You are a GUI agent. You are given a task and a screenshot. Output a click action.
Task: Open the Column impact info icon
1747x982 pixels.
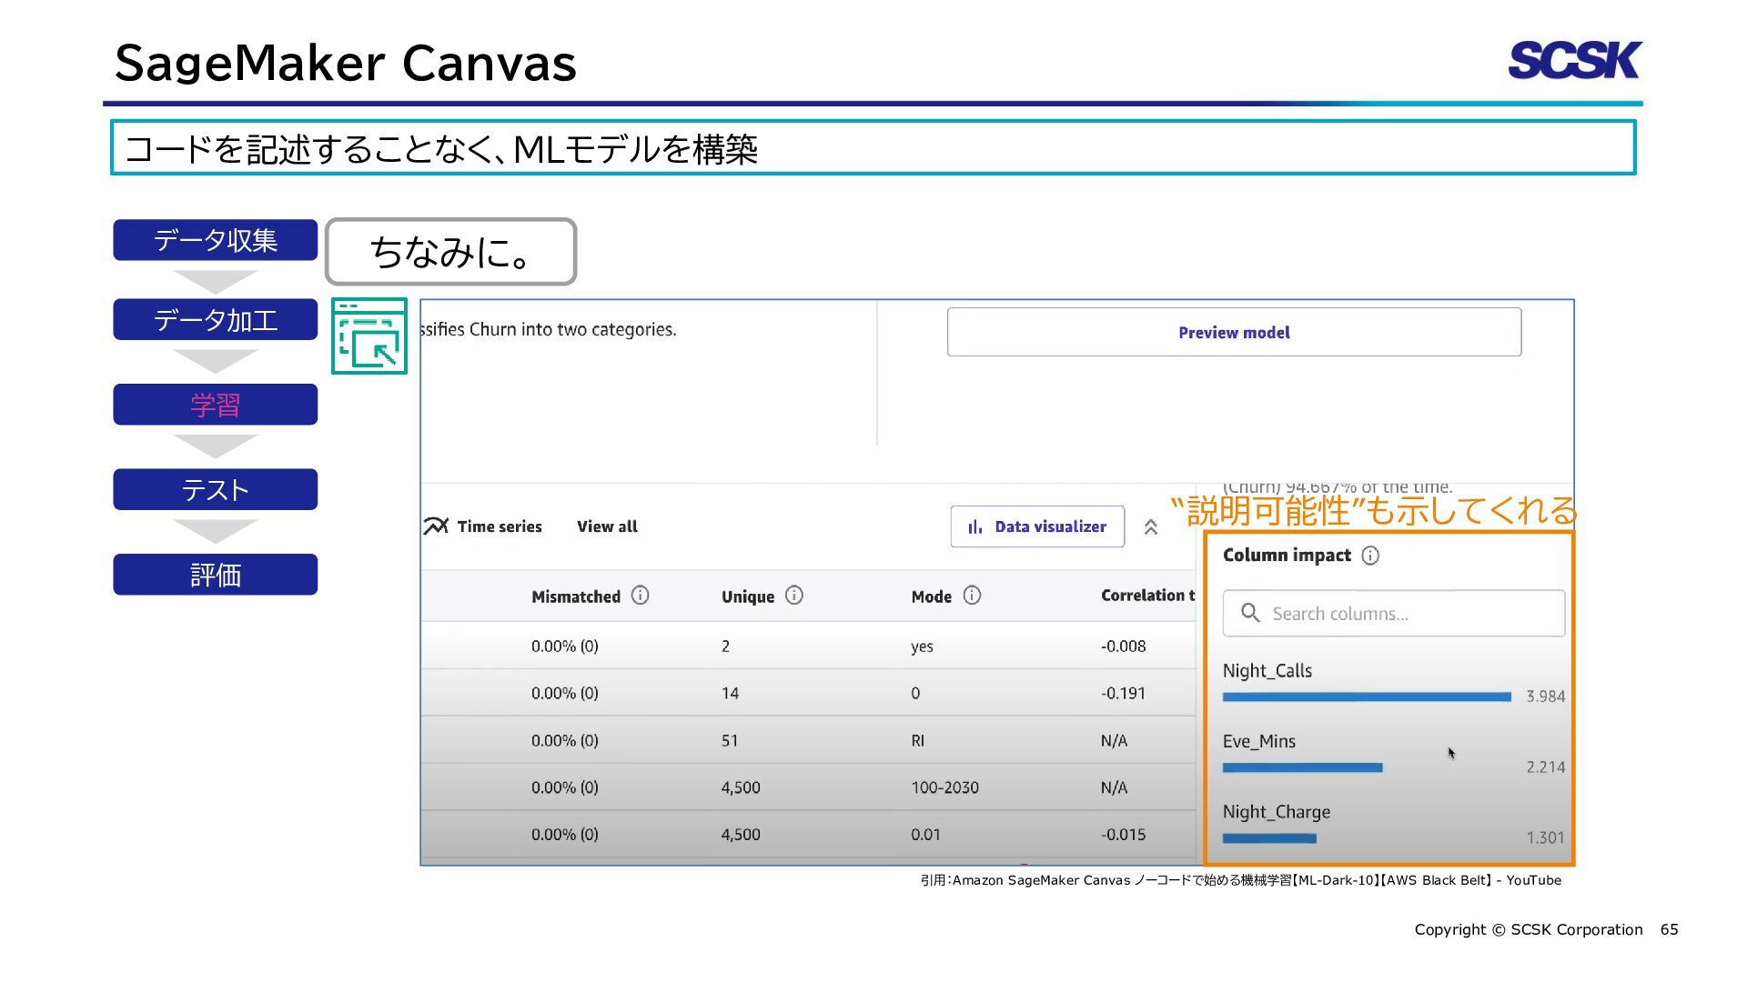[1370, 556]
